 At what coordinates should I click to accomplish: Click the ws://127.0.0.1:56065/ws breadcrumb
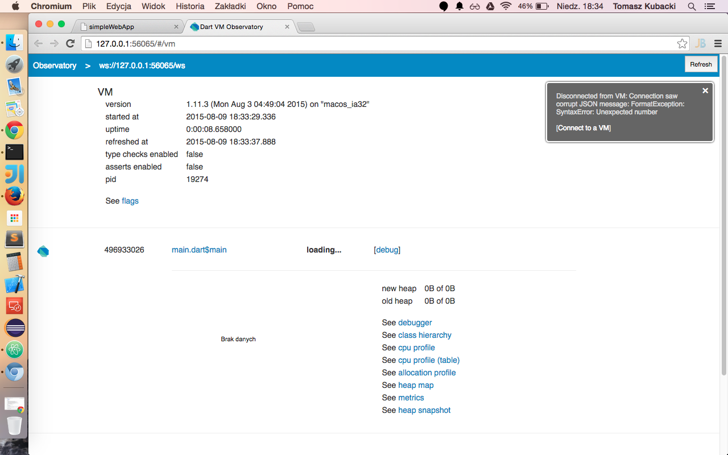[142, 65]
